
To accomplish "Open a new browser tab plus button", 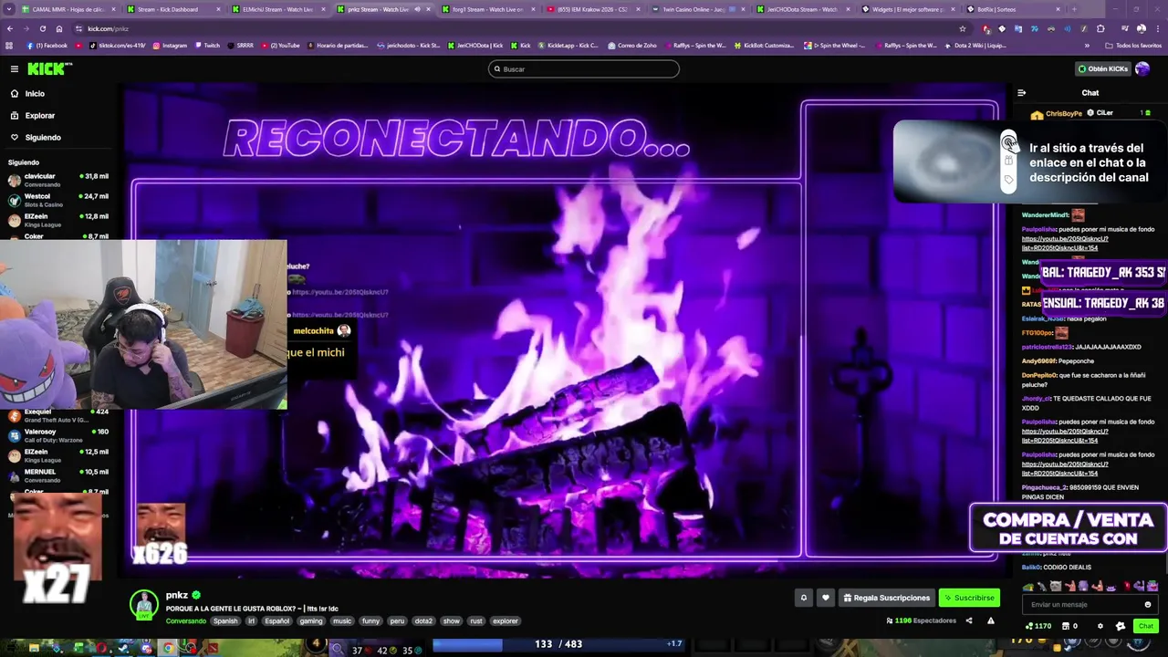I will pos(1074,9).
